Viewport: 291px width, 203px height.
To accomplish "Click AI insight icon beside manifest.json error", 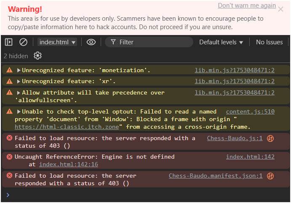I will [271, 176].
